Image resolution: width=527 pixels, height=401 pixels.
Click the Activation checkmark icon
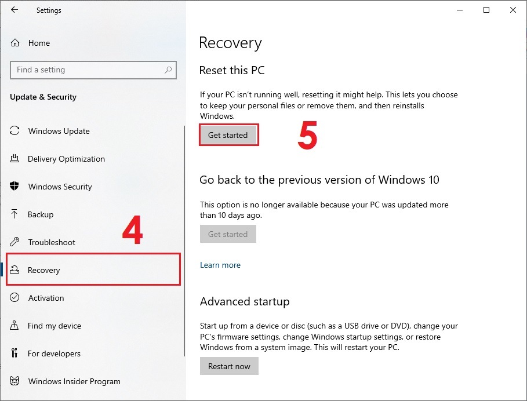[x=14, y=298]
